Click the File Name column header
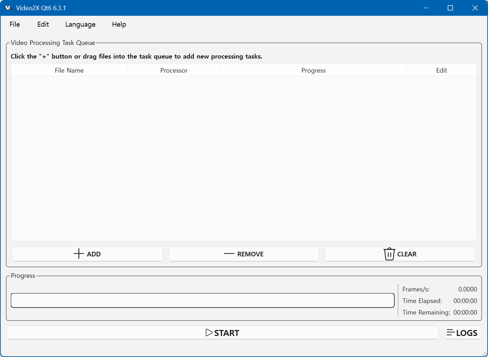The height and width of the screenshot is (357, 488). tap(69, 70)
